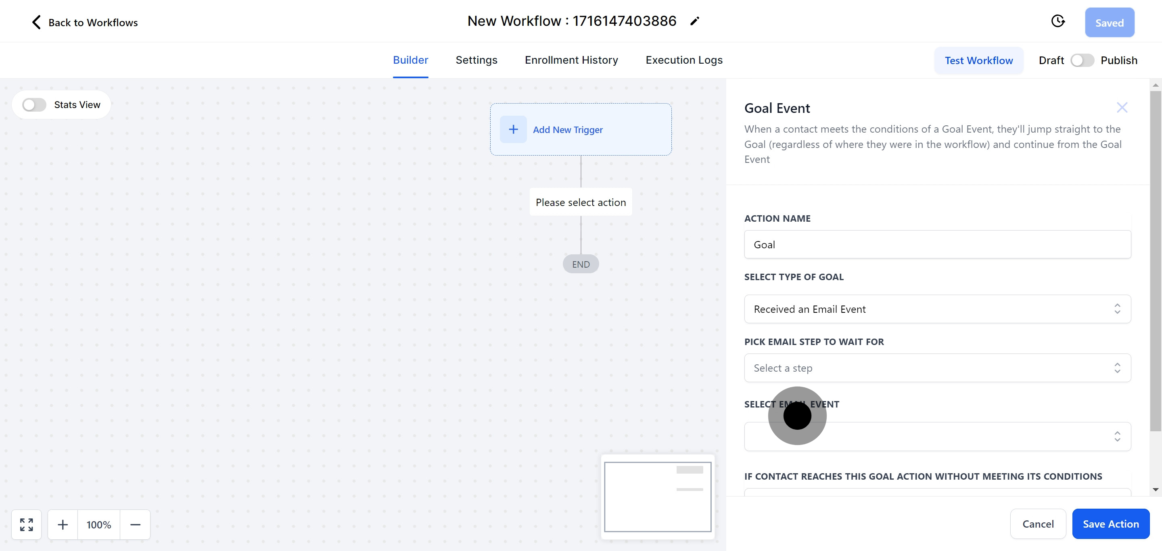This screenshot has height=551, width=1162.
Task: Click the back arrow to Workflows
Action: tap(37, 22)
